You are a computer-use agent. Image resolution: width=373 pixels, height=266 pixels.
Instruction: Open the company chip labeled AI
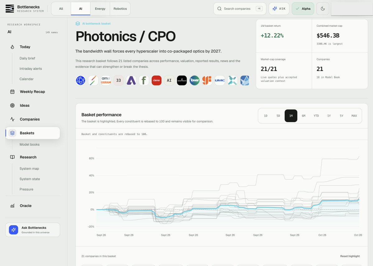click(169, 80)
